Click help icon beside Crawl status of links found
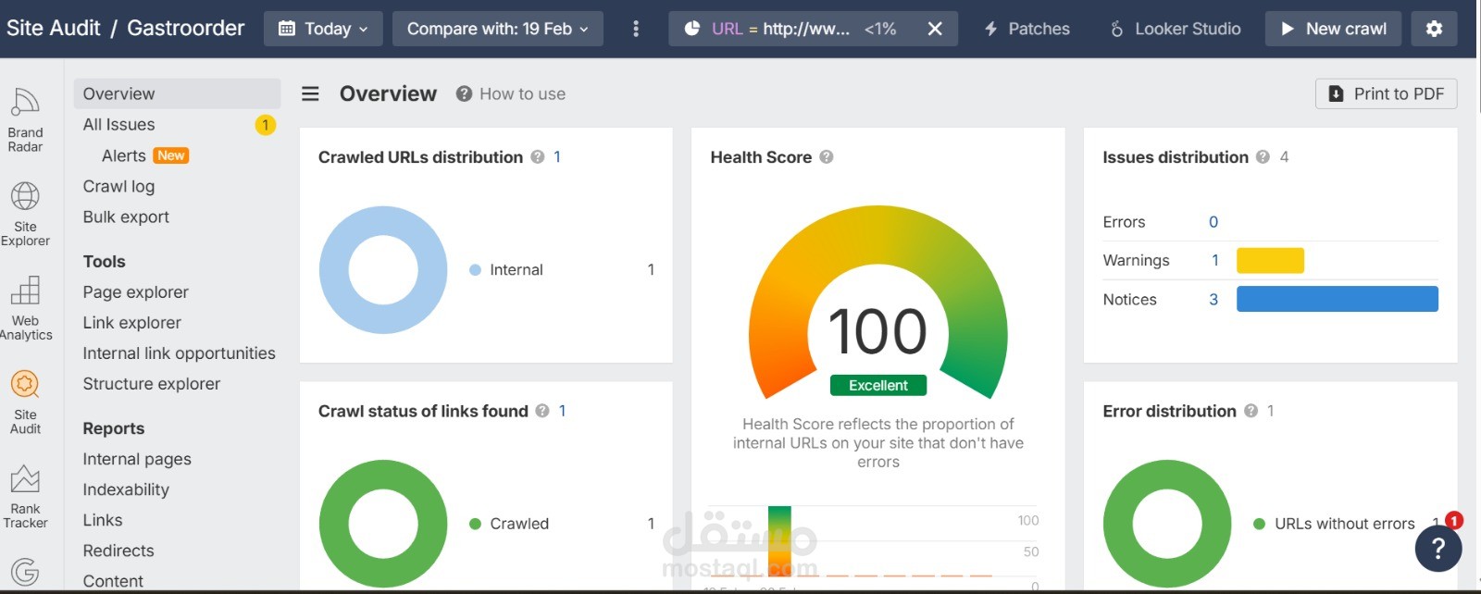Image resolution: width=1481 pixels, height=594 pixels. [x=542, y=411]
